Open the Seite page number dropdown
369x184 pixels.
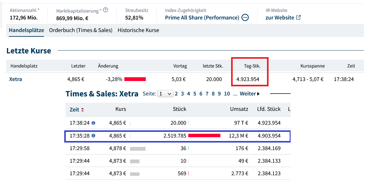click(x=165, y=94)
